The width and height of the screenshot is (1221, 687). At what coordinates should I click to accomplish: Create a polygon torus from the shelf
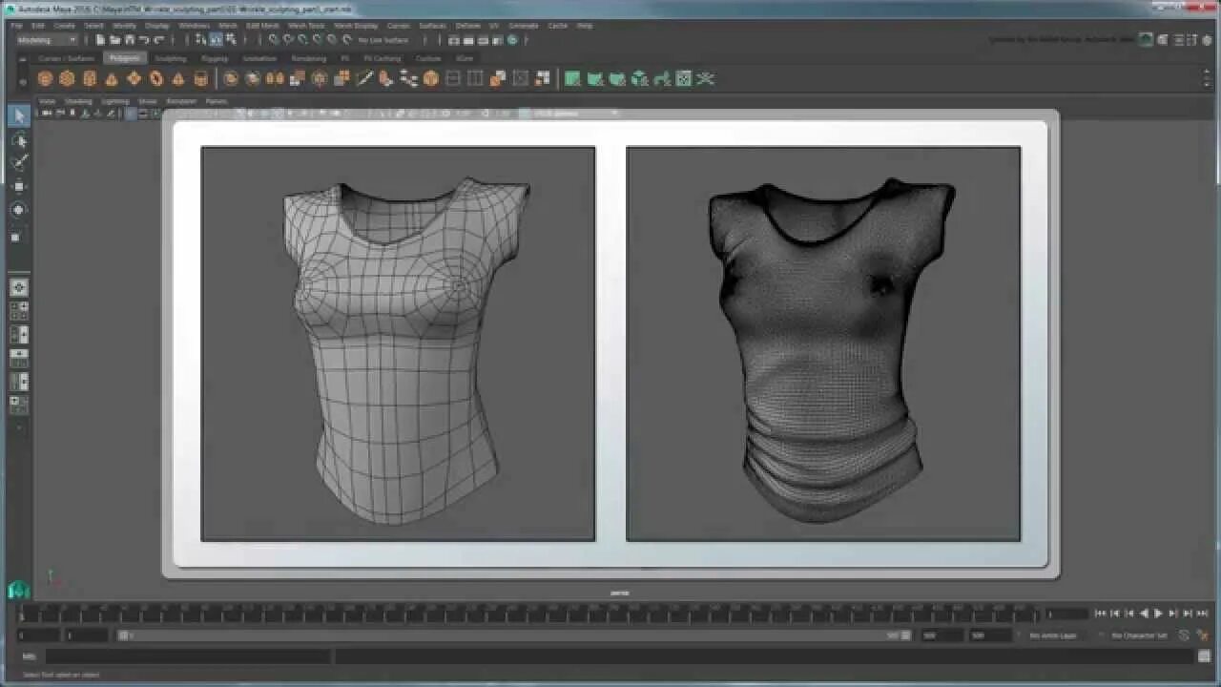coord(156,78)
